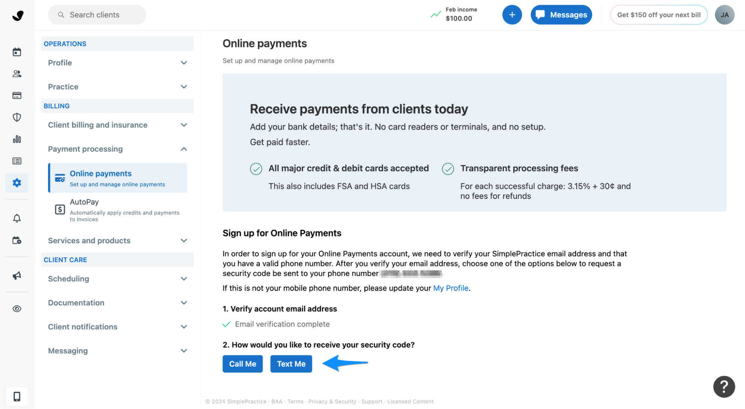Open the notifications bell icon
This screenshot has width=745, height=409.
(17, 218)
